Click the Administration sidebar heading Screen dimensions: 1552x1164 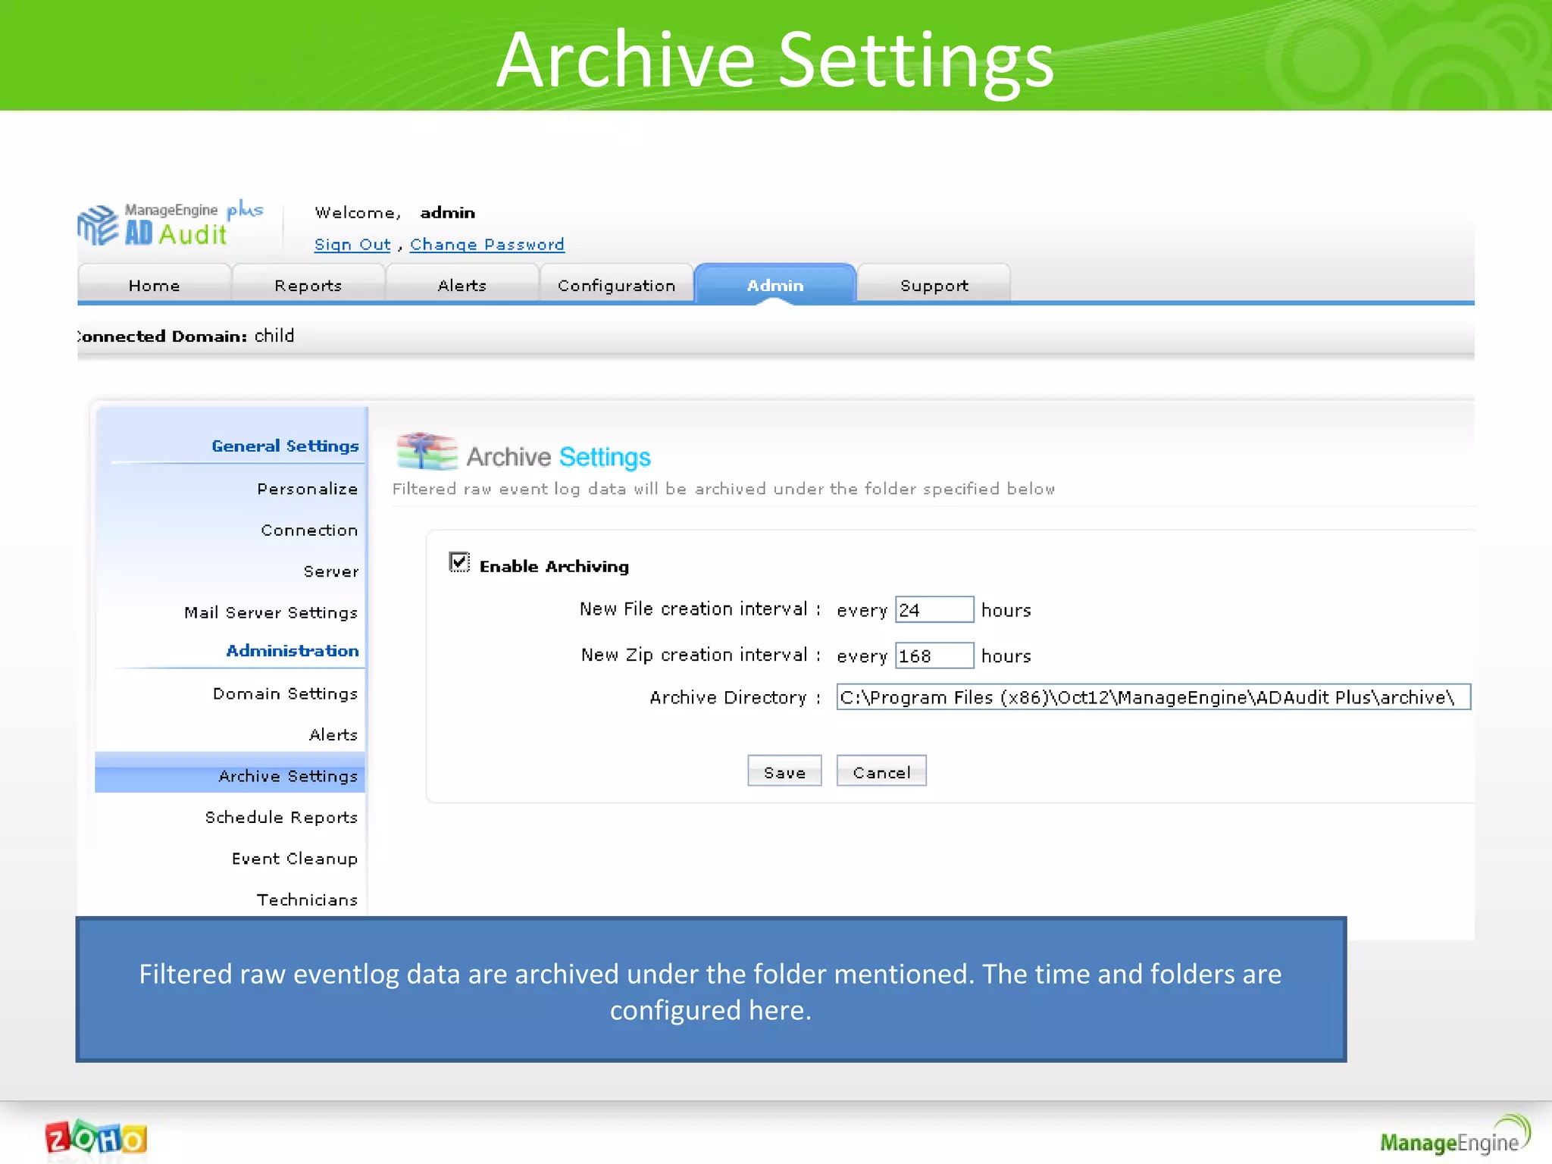click(293, 651)
